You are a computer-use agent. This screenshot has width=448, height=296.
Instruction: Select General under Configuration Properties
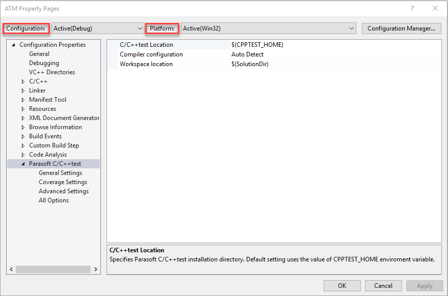(39, 54)
